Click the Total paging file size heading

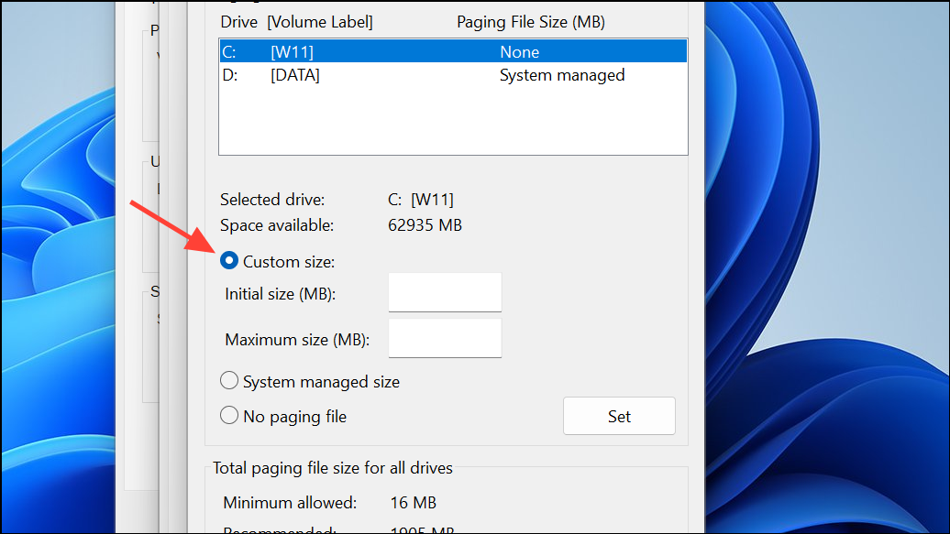click(333, 468)
